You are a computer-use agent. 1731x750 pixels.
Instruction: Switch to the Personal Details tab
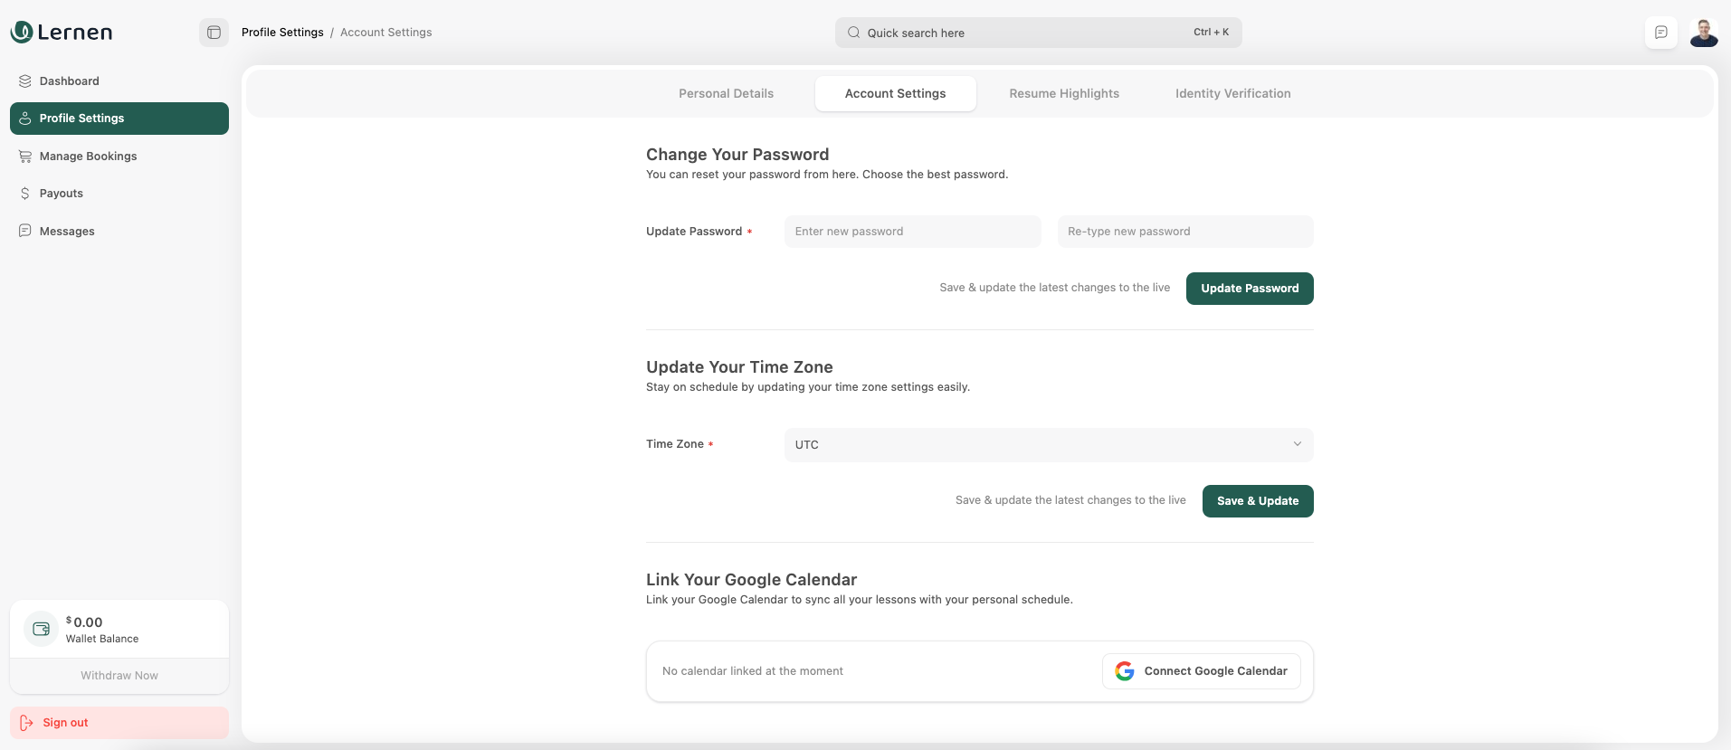[726, 94]
